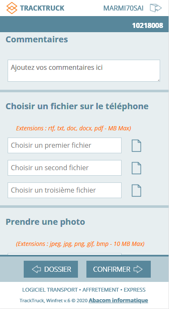169x309 pixels.
Task: Click the left arrow icon on the DOSSIER button
Action: coord(36,269)
